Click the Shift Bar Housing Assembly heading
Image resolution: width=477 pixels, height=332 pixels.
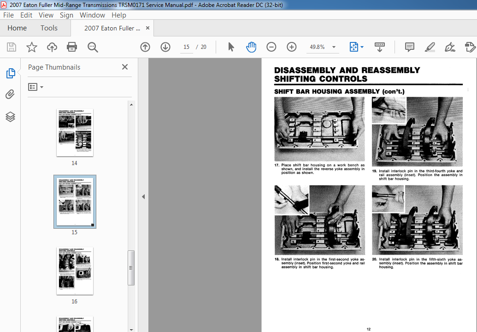click(339, 92)
